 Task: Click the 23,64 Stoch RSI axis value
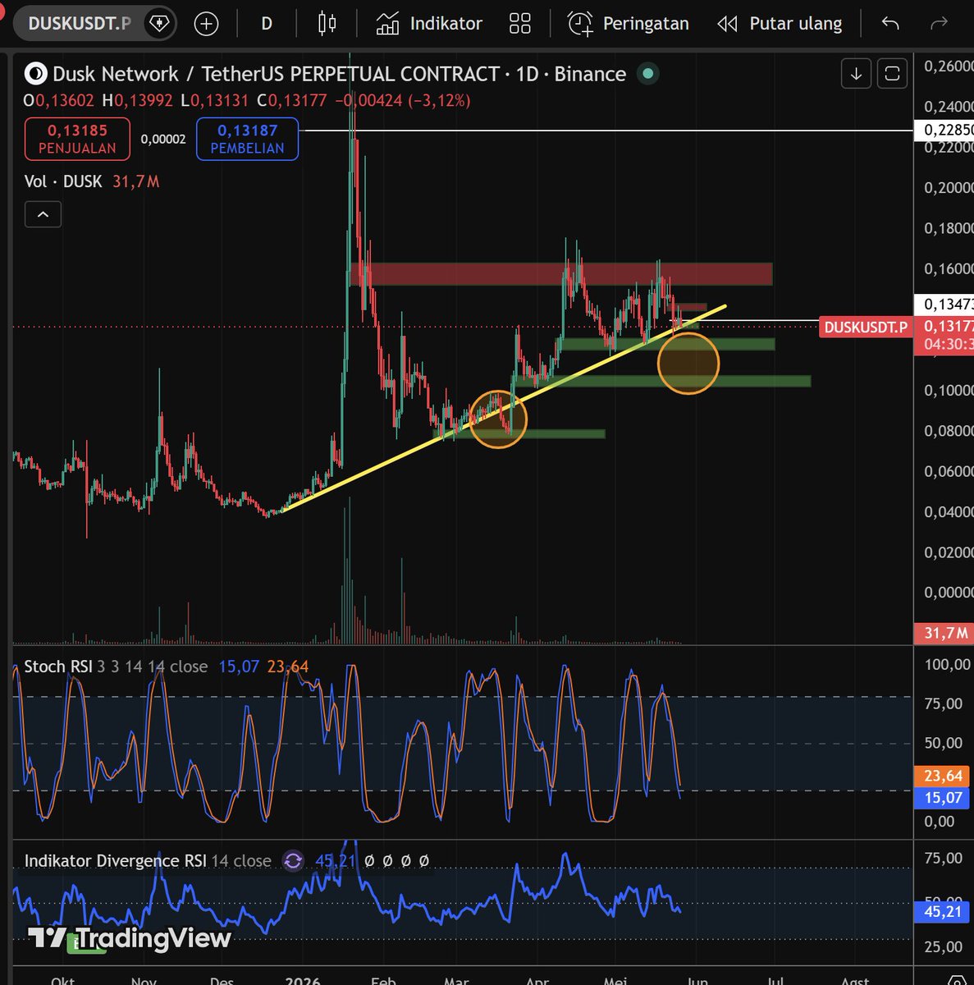pyautogui.click(x=944, y=776)
